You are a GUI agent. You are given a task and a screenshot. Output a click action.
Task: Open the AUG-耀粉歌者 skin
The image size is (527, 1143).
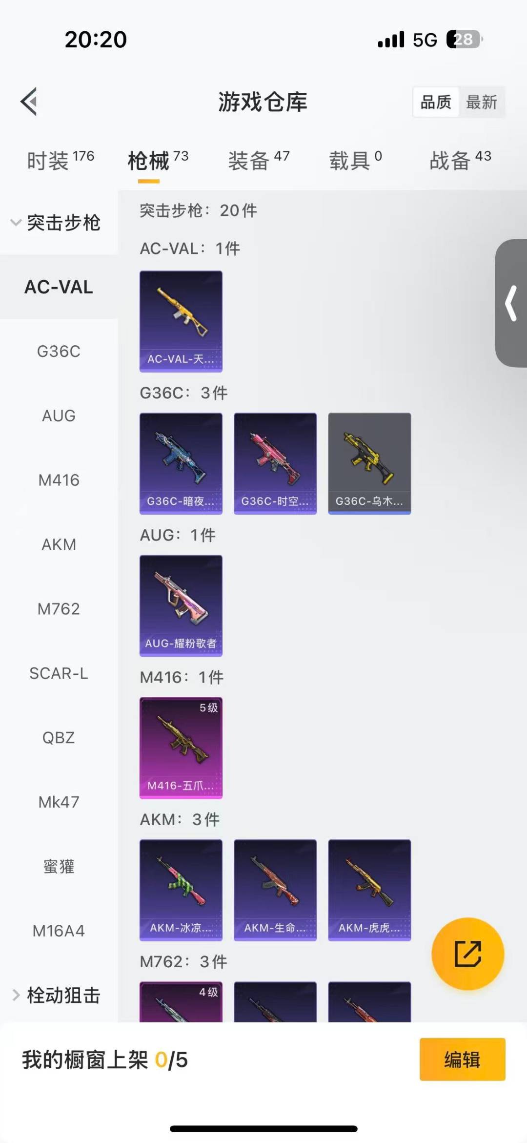[181, 605]
